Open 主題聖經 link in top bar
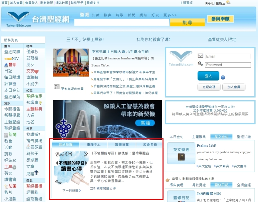Screen dimensions: 258x202 [186, 3]
